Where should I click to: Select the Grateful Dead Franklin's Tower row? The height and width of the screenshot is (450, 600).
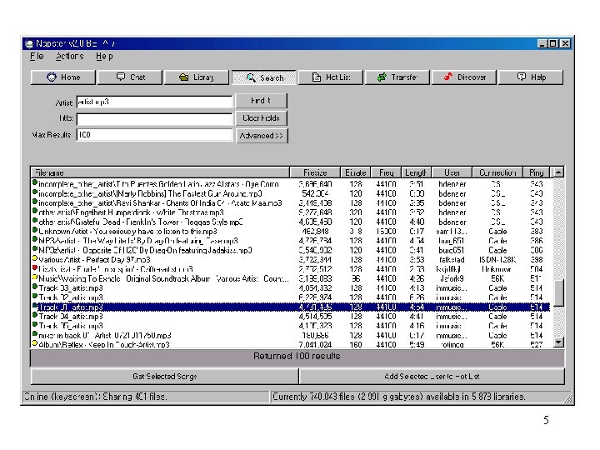pyautogui.click(x=291, y=222)
